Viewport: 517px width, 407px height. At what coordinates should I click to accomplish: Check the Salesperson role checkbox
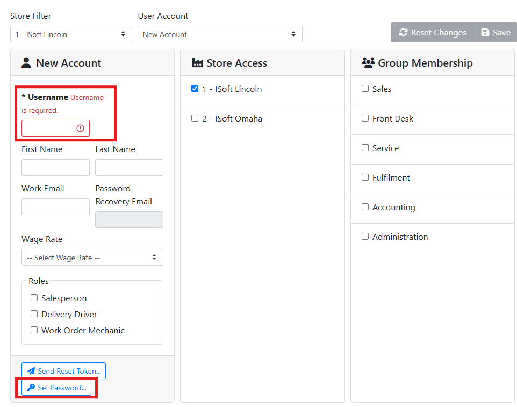point(34,298)
